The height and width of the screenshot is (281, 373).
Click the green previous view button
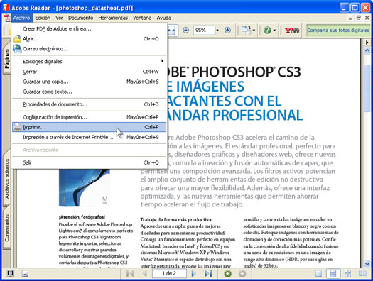pos(227,274)
